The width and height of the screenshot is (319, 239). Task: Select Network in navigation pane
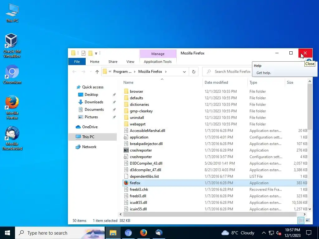point(89,147)
